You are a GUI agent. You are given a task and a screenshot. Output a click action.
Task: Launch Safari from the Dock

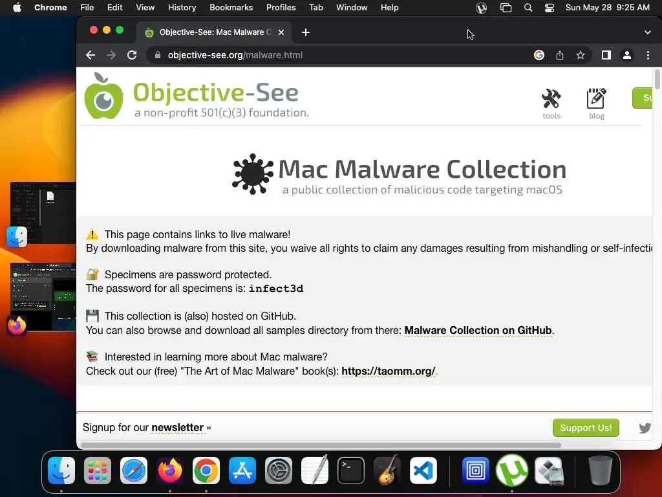(x=134, y=470)
